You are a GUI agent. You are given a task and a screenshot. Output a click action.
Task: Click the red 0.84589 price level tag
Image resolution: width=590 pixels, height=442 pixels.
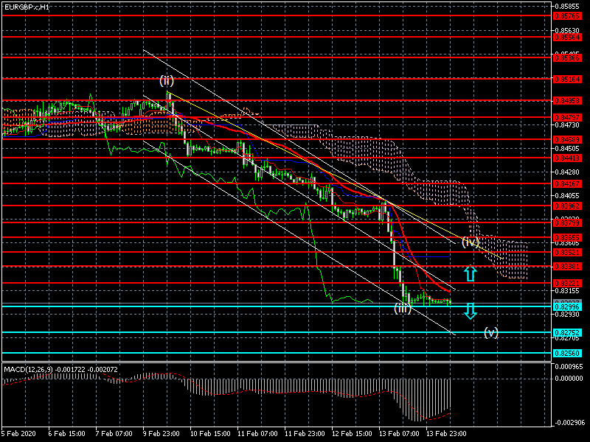[568, 140]
